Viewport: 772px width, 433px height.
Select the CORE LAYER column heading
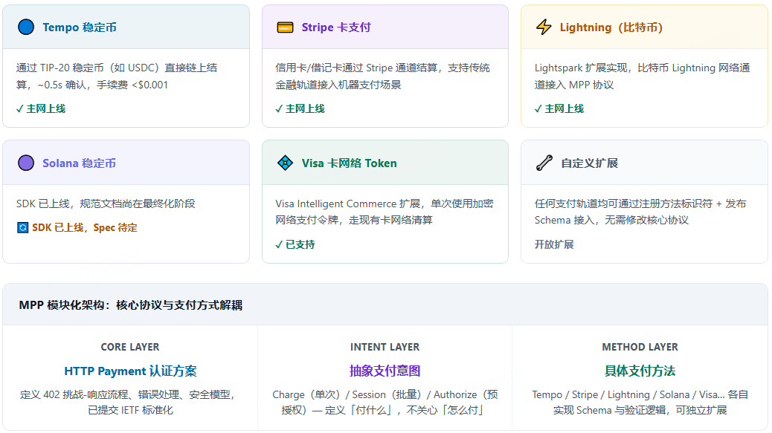pos(130,347)
